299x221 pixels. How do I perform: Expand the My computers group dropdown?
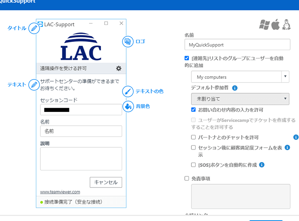[x=240, y=77]
